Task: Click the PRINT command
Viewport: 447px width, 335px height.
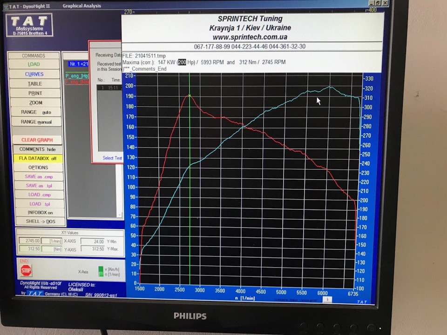Action: coord(35,93)
